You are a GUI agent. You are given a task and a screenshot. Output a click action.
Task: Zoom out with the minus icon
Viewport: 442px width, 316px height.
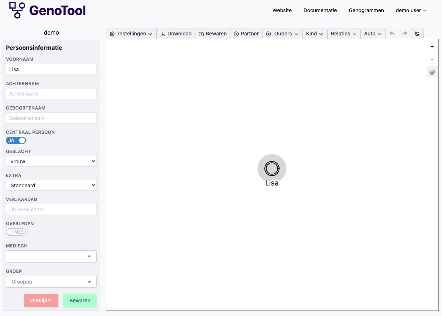coord(432,60)
